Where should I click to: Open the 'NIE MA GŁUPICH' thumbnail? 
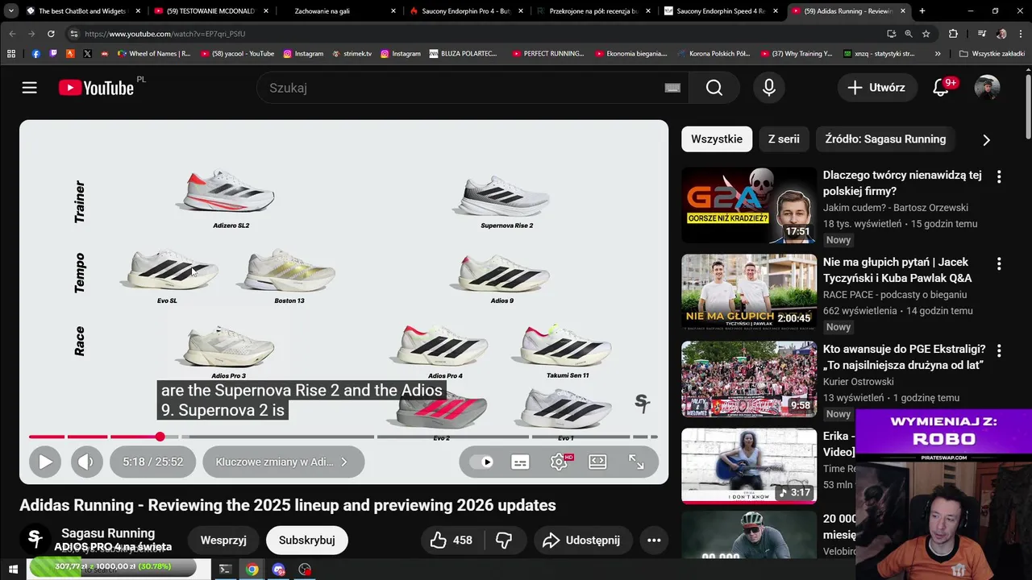[x=749, y=292]
